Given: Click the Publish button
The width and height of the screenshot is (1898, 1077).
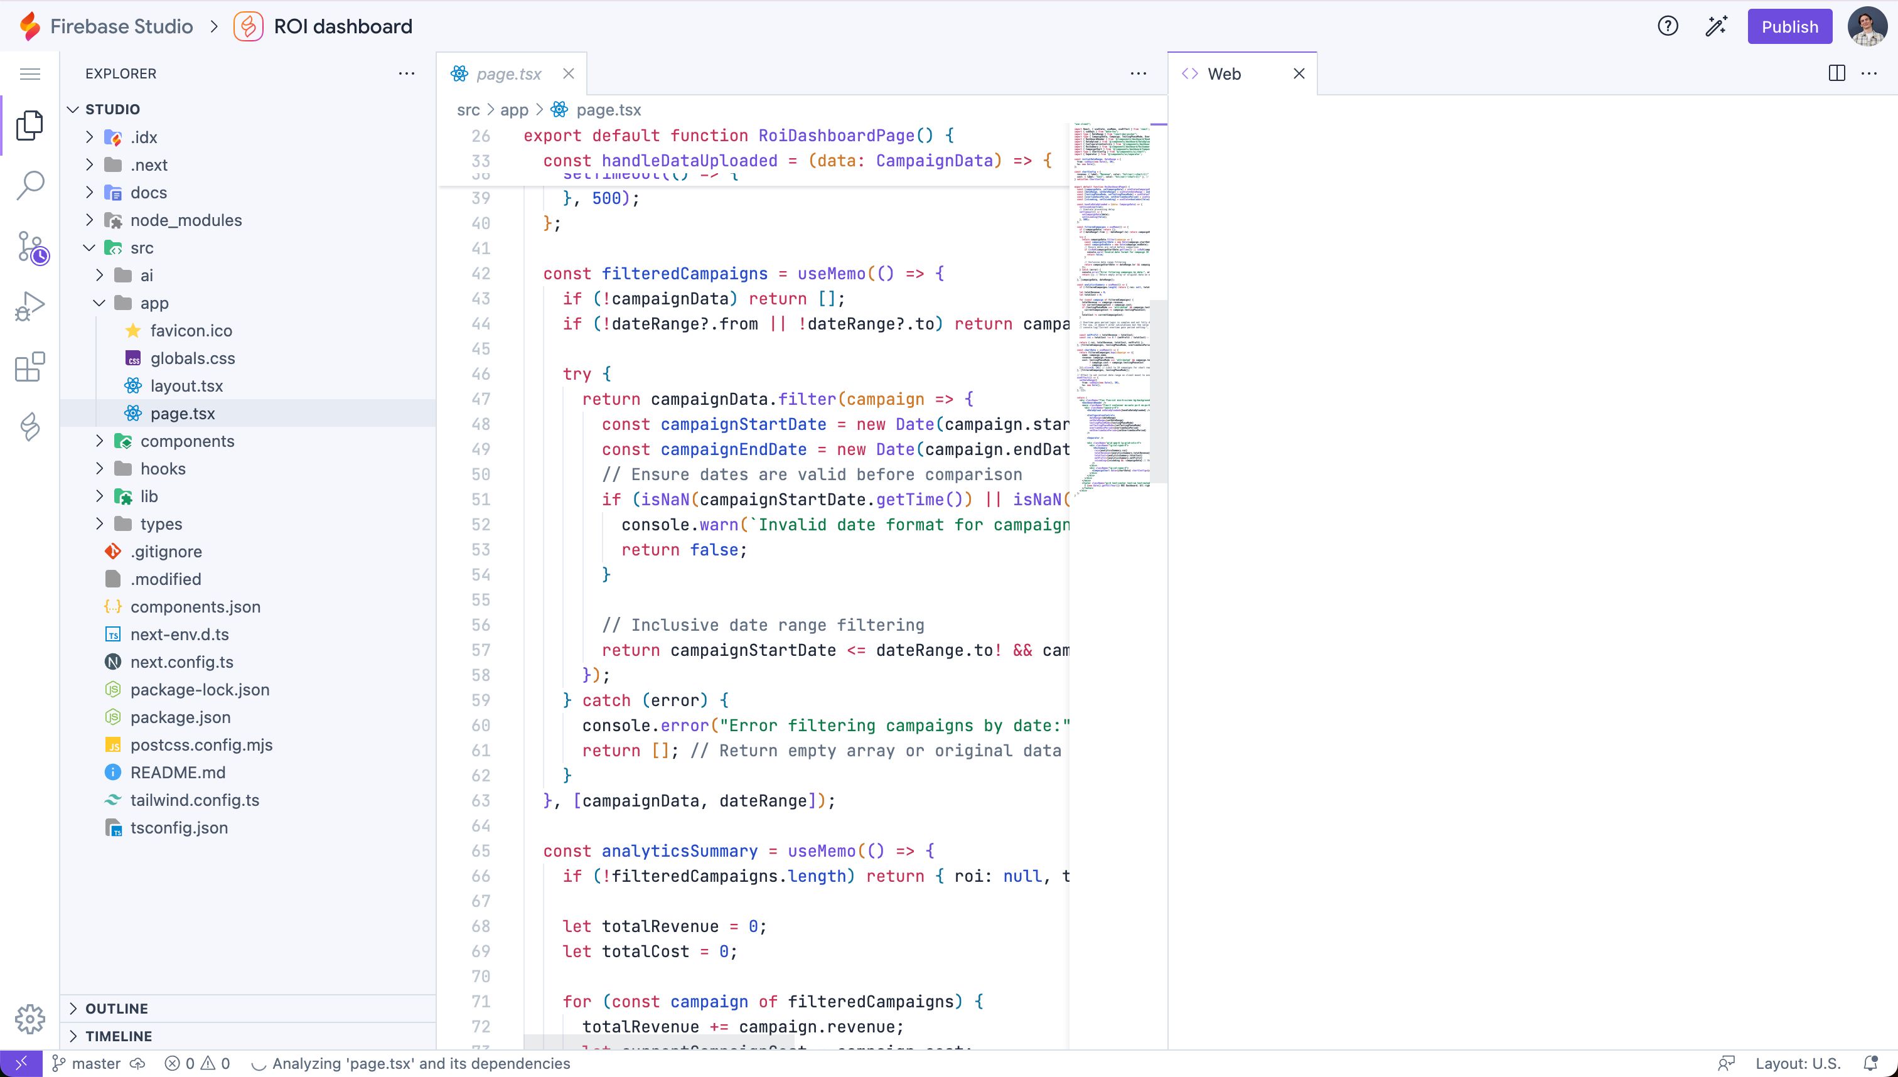Looking at the screenshot, I should click(x=1789, y=26).
